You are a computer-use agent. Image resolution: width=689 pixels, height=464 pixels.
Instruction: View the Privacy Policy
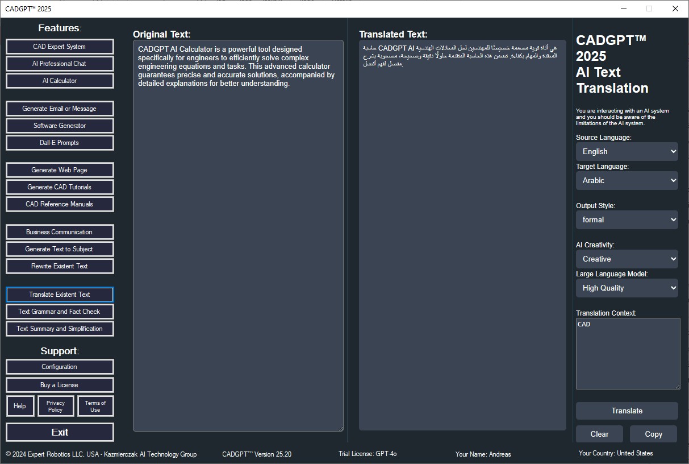(x=56, y=406)
